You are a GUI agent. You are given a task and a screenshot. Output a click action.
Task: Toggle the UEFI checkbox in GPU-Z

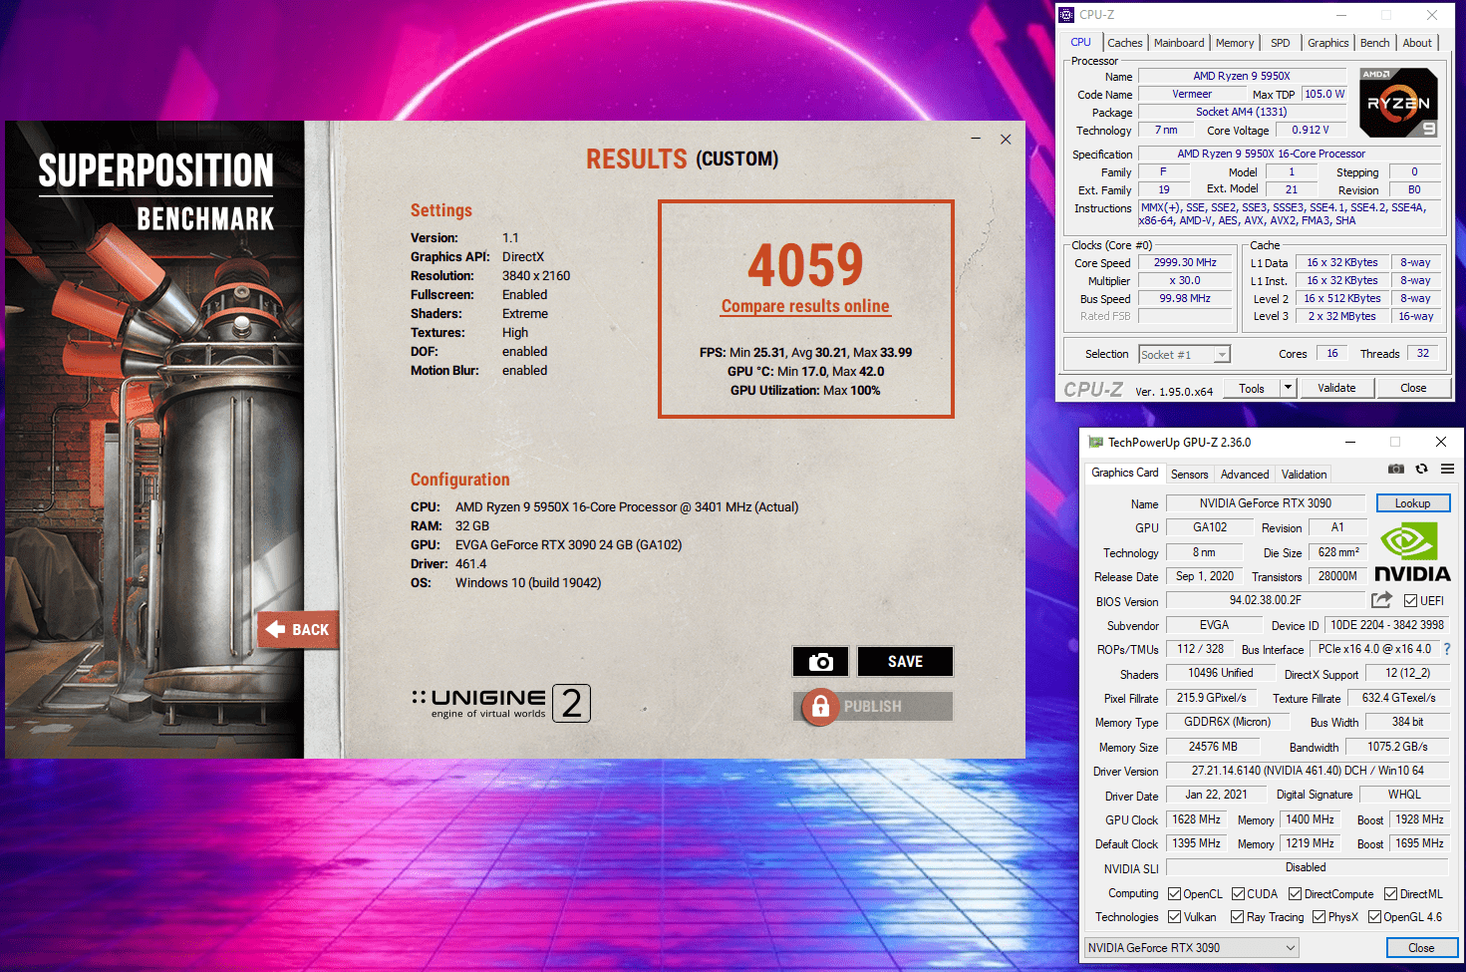1410,600
